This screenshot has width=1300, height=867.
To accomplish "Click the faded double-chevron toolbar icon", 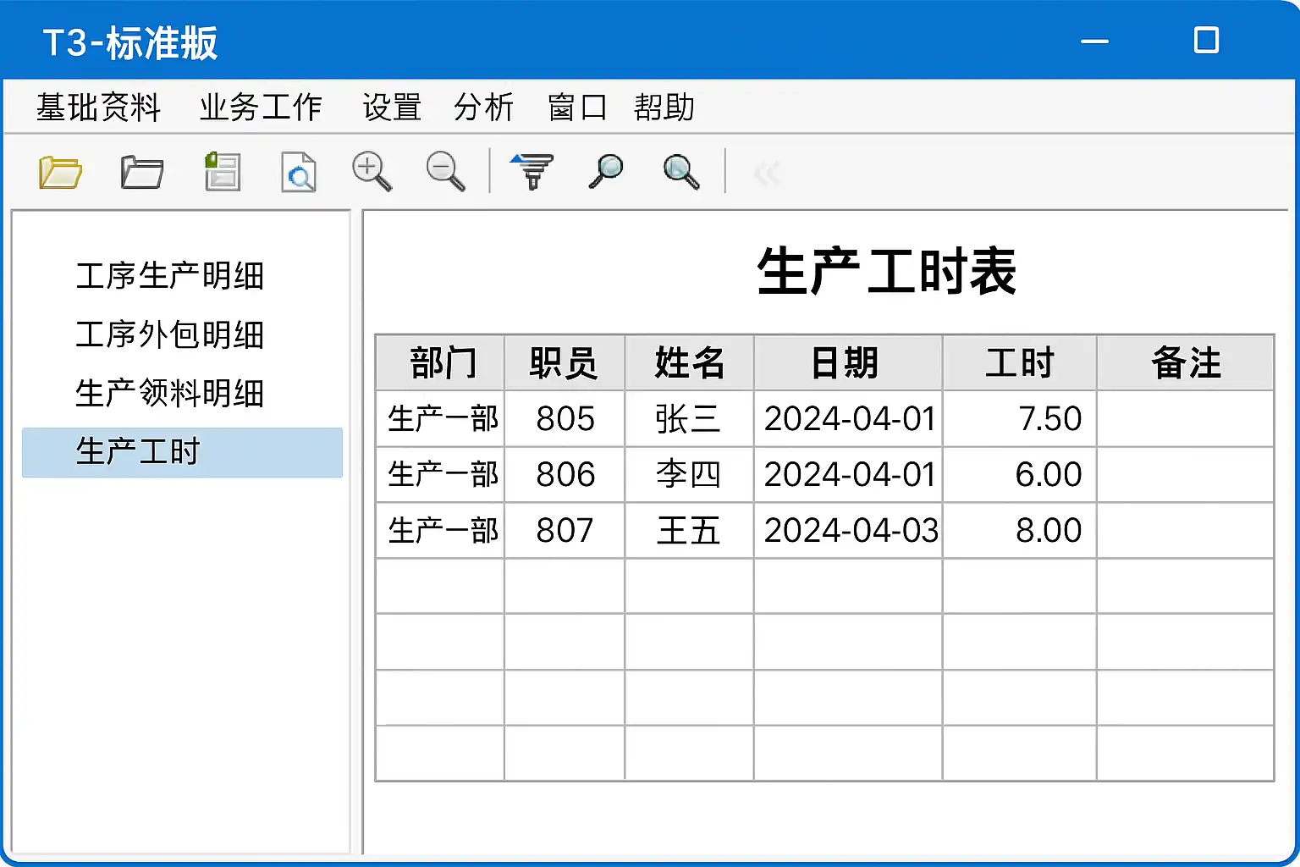I will 766,174.
